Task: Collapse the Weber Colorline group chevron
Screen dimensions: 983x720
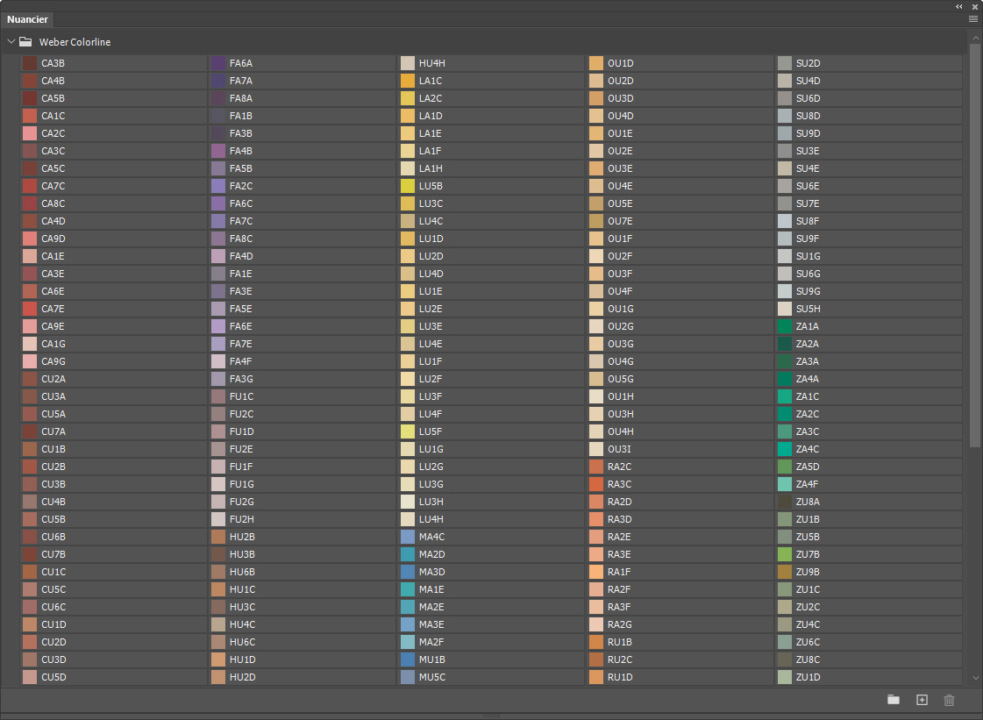Action: (11, 42)
